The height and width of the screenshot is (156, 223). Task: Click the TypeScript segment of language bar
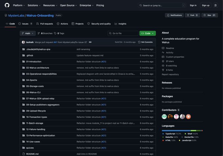(176, 130)
